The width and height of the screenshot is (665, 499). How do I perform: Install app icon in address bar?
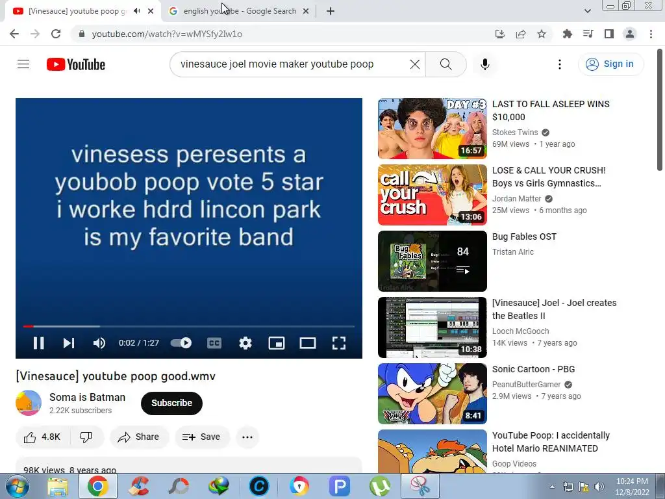tap(500, 34)
